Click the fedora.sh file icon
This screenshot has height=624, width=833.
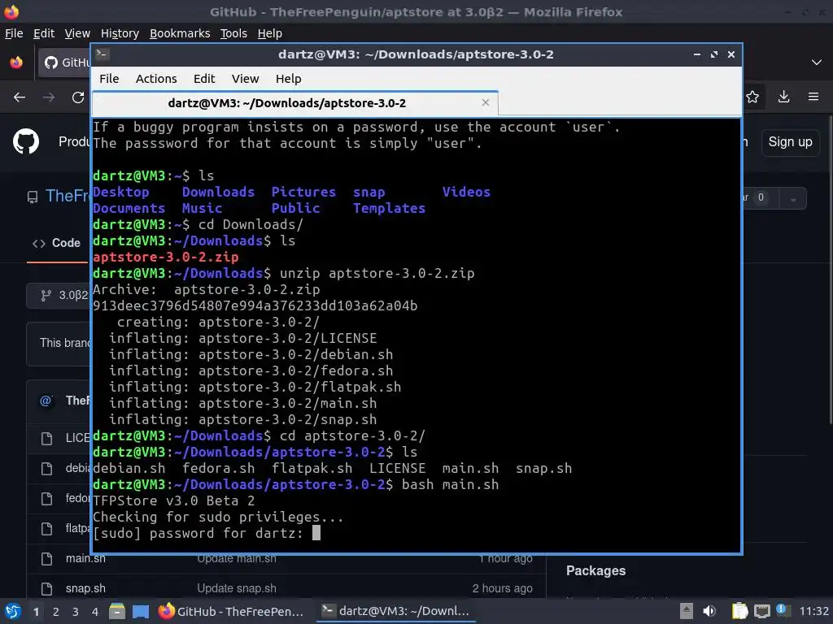[46, 499]
